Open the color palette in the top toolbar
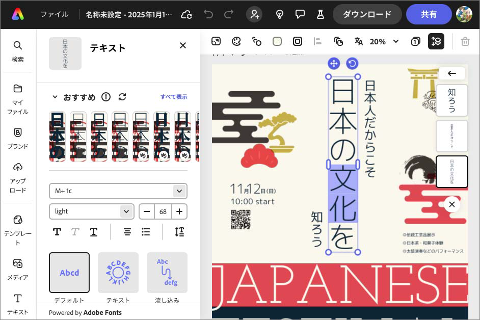 (x=236, y=41)
